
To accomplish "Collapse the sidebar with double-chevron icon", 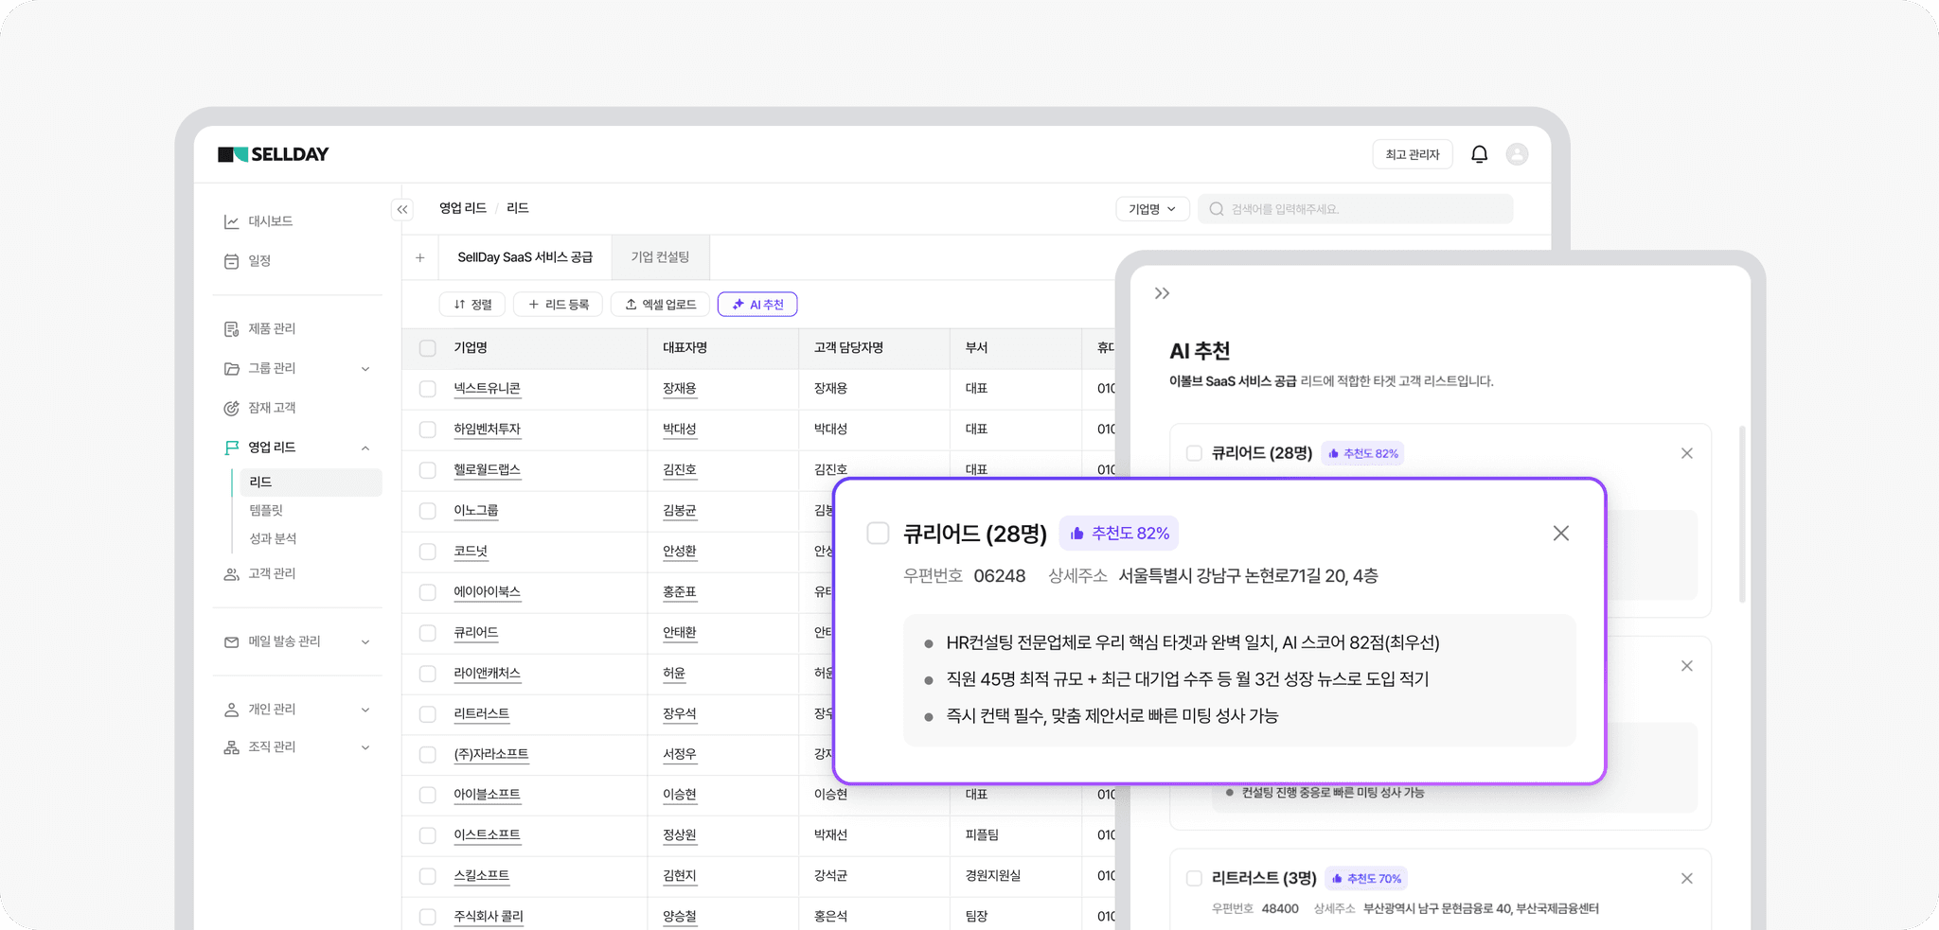I will click(x=402, y=209).
